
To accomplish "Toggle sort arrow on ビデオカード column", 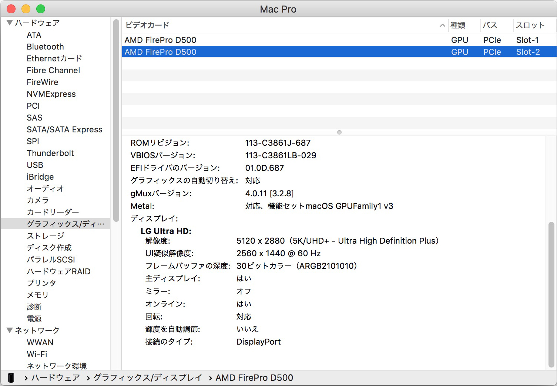I will 442,25.
